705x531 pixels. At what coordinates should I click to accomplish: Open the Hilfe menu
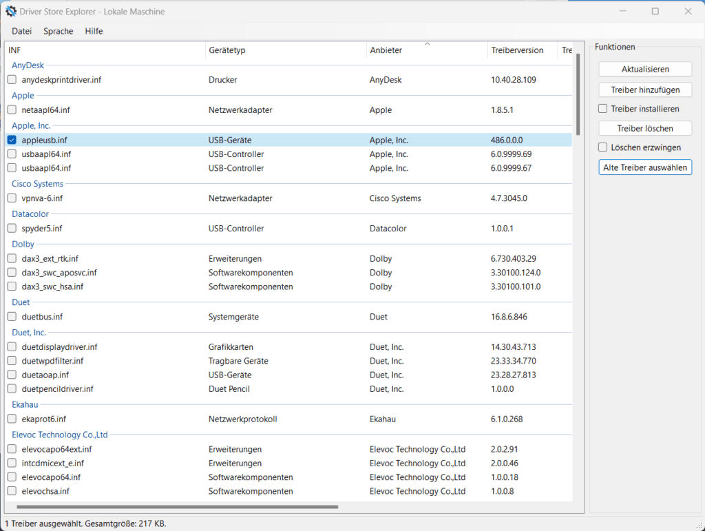click(94, 31)
